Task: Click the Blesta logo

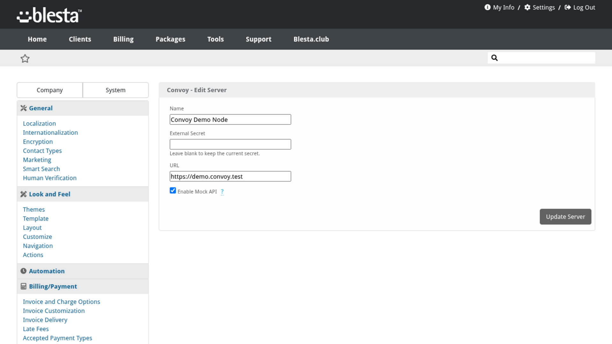Action: [49, 15]
